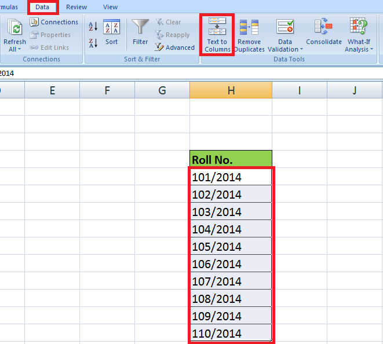Screen dimensions: 383x344
Task: Switch to the Review tab
Action: coord(76,7)
